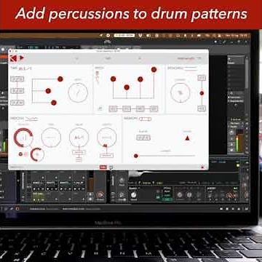This screenshot has width=262, height=262.
Task: Click the lowest red handle in the middle graph
Action: click(127, 87)
